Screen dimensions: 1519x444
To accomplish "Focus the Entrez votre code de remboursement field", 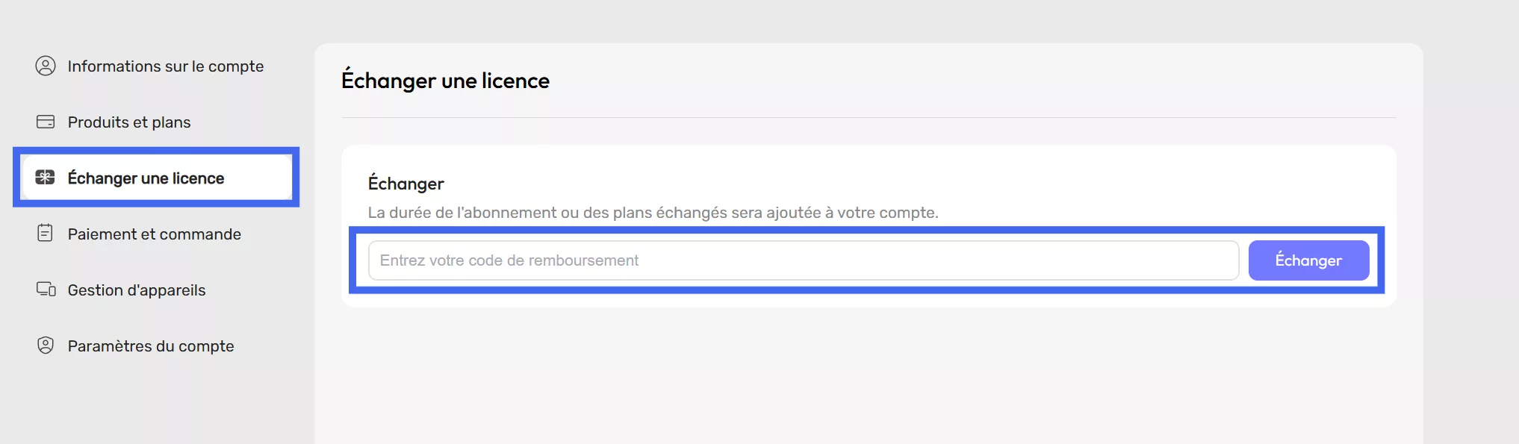I will 804,260.
